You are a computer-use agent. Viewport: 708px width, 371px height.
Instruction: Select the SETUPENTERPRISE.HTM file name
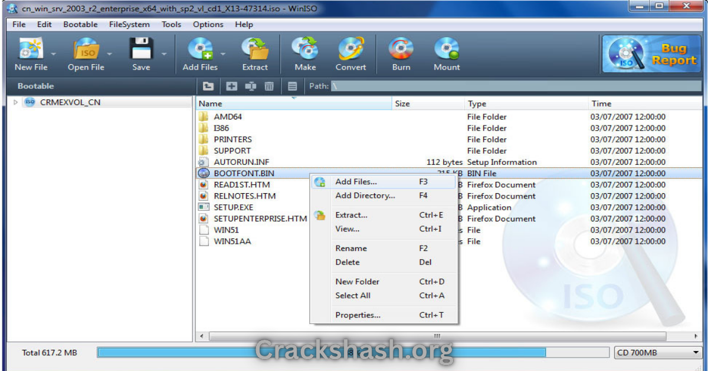260,218
